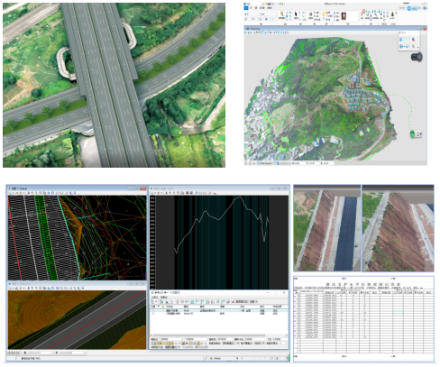
Task: Open the right slope aerial photo
Action: (x=398, y=228)
